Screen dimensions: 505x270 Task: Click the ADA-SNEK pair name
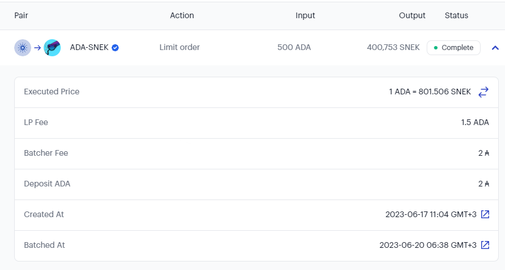click(x=89, y=47)
